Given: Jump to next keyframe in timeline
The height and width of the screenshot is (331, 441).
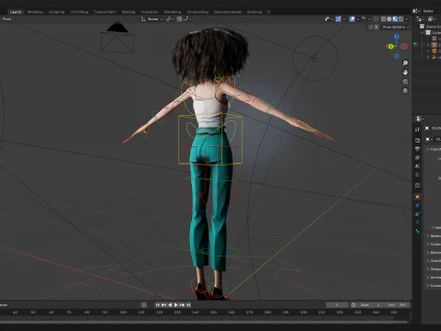Looking at the screenshot, I should pos(182,305).
